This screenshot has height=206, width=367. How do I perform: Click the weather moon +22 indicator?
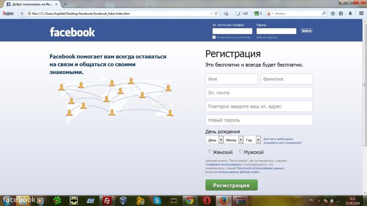[241, 14]
